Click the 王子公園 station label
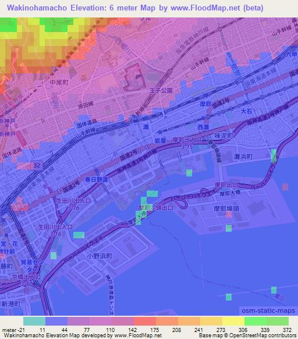 pyautogui.click(x=161, y=90)
